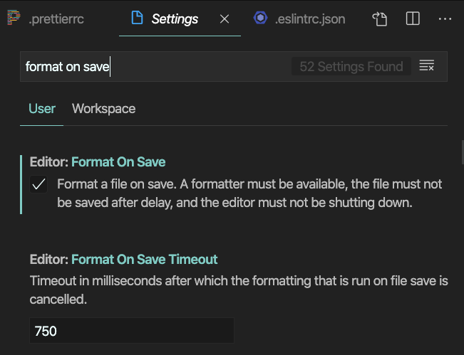Switch to the User settings tab
Screen dimensions: 464x355
42,109
